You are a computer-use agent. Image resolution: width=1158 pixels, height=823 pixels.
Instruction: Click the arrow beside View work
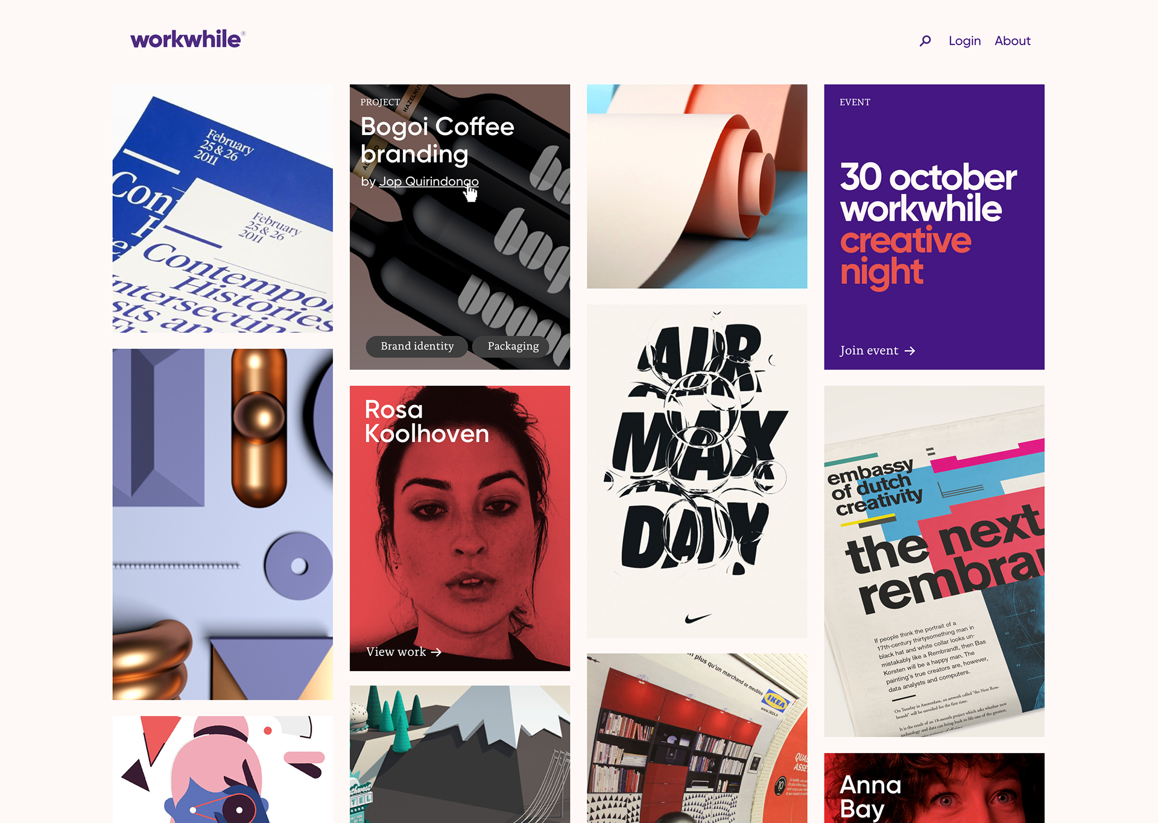pyautogui.click(x=436, y=652)
